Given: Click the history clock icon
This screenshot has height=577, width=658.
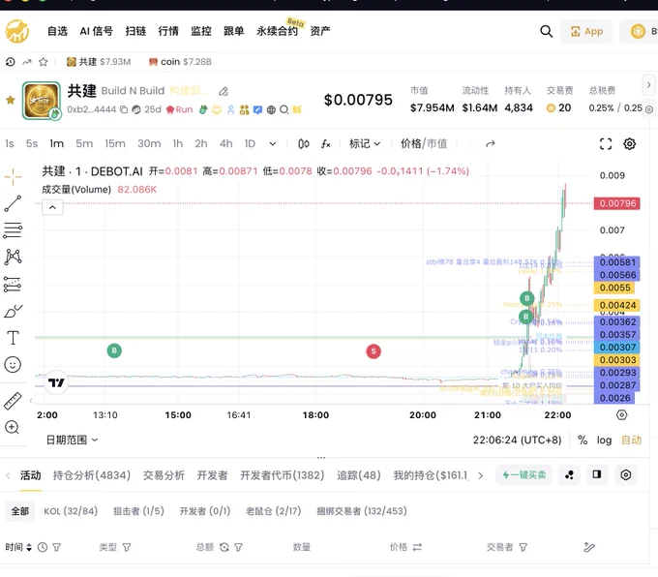Looking at the screenshot, I should 10,62.
